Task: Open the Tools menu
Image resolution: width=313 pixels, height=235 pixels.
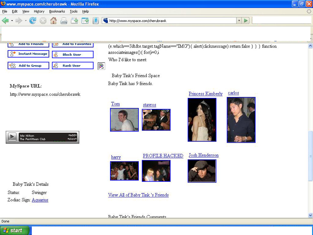Action: [x=73, y=11]
